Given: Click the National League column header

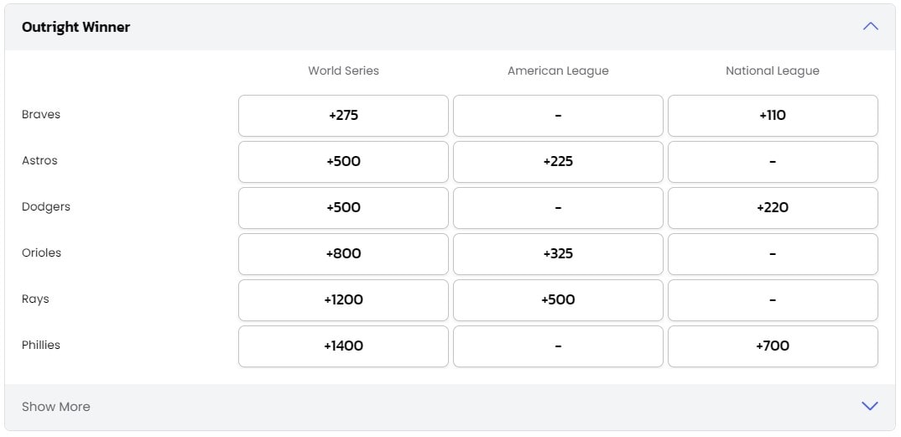Looking at the screenshot, I should (773, 70).
